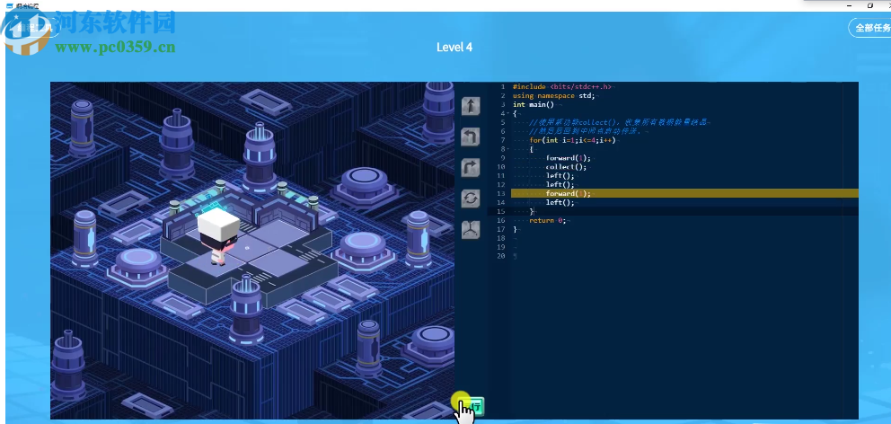Collapse the fold arrow on line 8
The height and width of the screenshot is (424, 891).
click(507, 149)
